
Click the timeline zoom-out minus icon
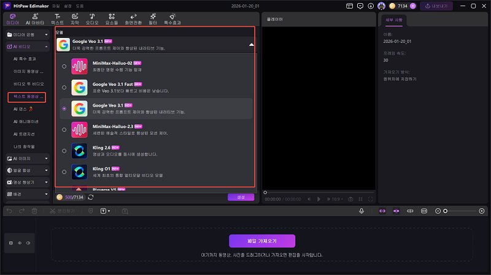tap(438, 211)
